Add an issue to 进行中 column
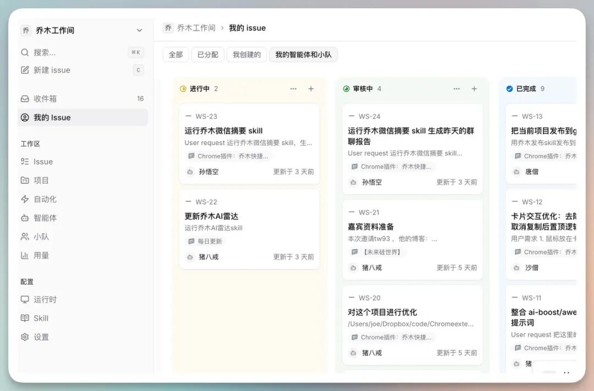This screenshot has width=594, height=391. (311, 89)
